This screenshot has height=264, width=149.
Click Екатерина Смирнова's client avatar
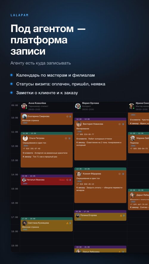[x=24, y=116]
